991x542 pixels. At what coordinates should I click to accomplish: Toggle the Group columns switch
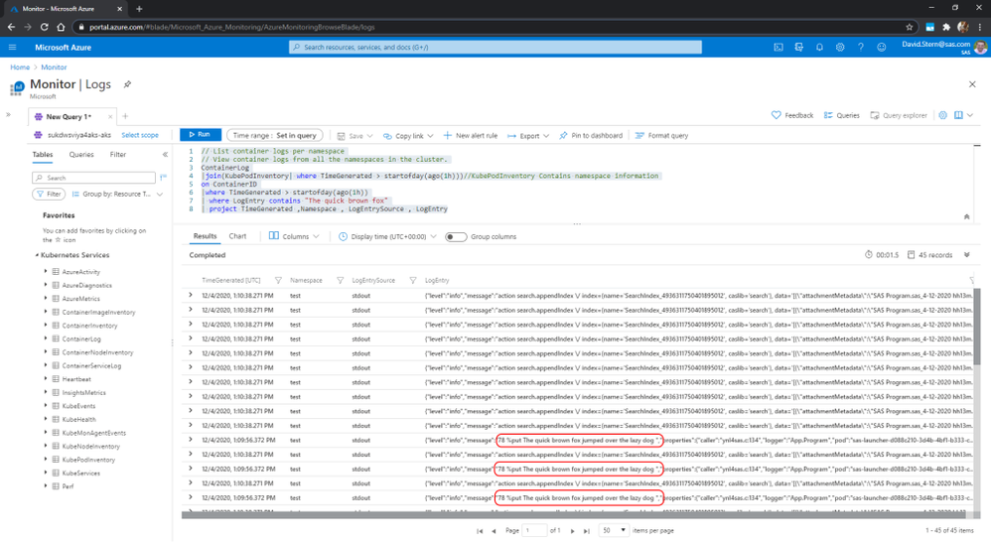pyautogui.click(x=456, y=237)
